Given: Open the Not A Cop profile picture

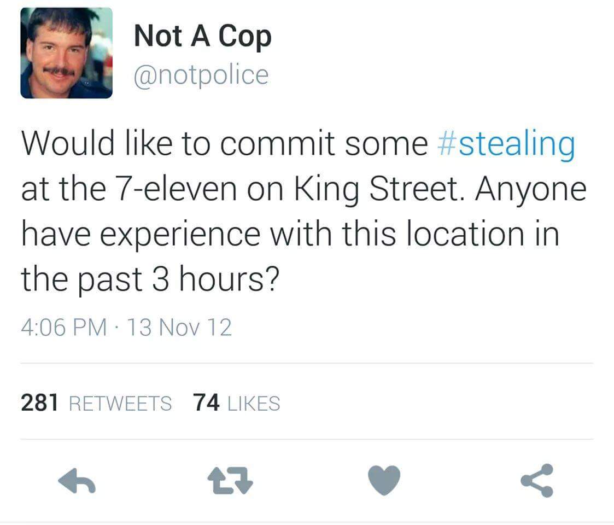Looking at the screenshot, I should point(67,53).
